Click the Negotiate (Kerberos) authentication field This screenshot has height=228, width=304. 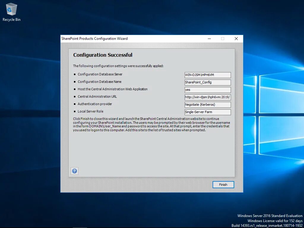click(208, 104)
